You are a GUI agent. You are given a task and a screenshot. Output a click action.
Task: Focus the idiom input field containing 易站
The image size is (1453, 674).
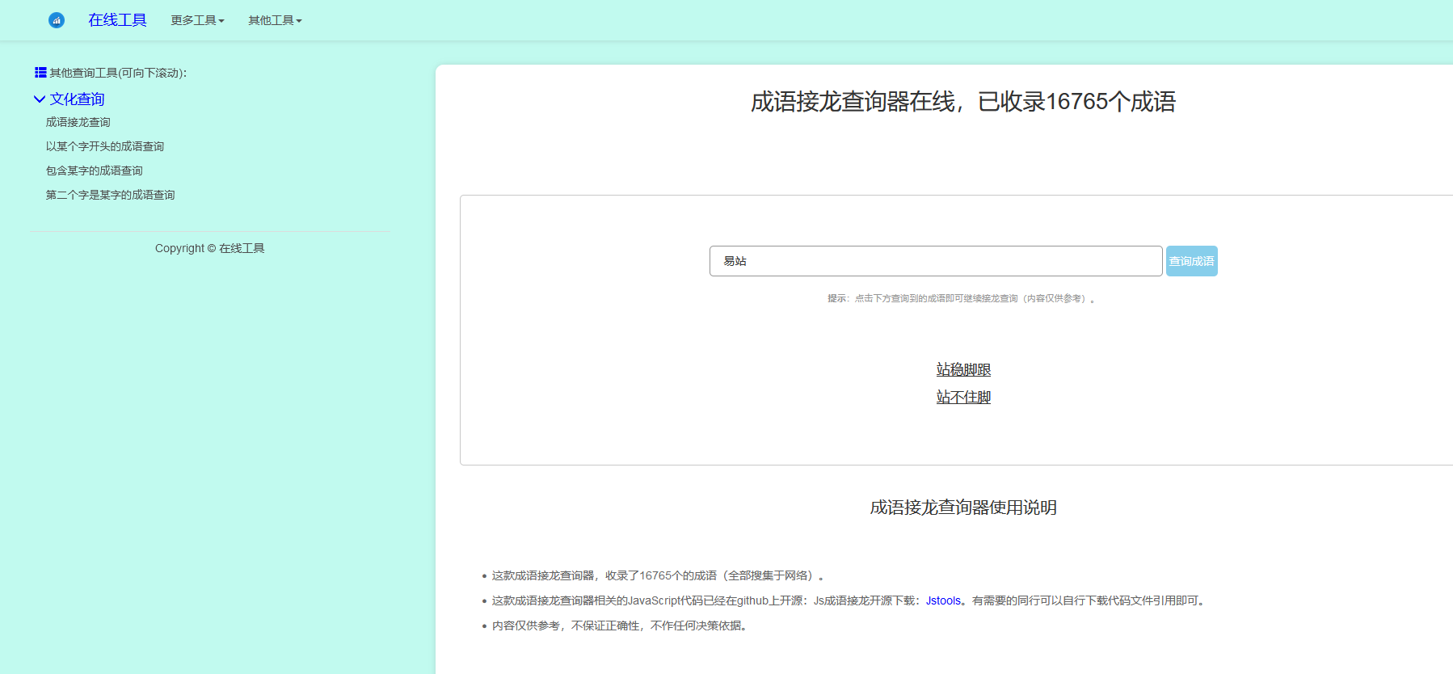pyautogui.click(x=935, y=261)
